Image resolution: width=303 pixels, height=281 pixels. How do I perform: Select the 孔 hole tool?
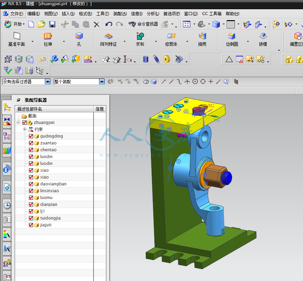pyautogui.click(x=79, y=40)
